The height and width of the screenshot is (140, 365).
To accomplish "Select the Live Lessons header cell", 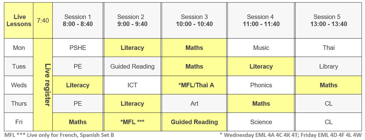I will pos(19,20).
